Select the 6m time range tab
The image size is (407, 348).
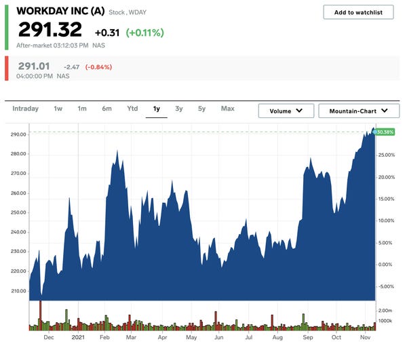click(106, 109)
